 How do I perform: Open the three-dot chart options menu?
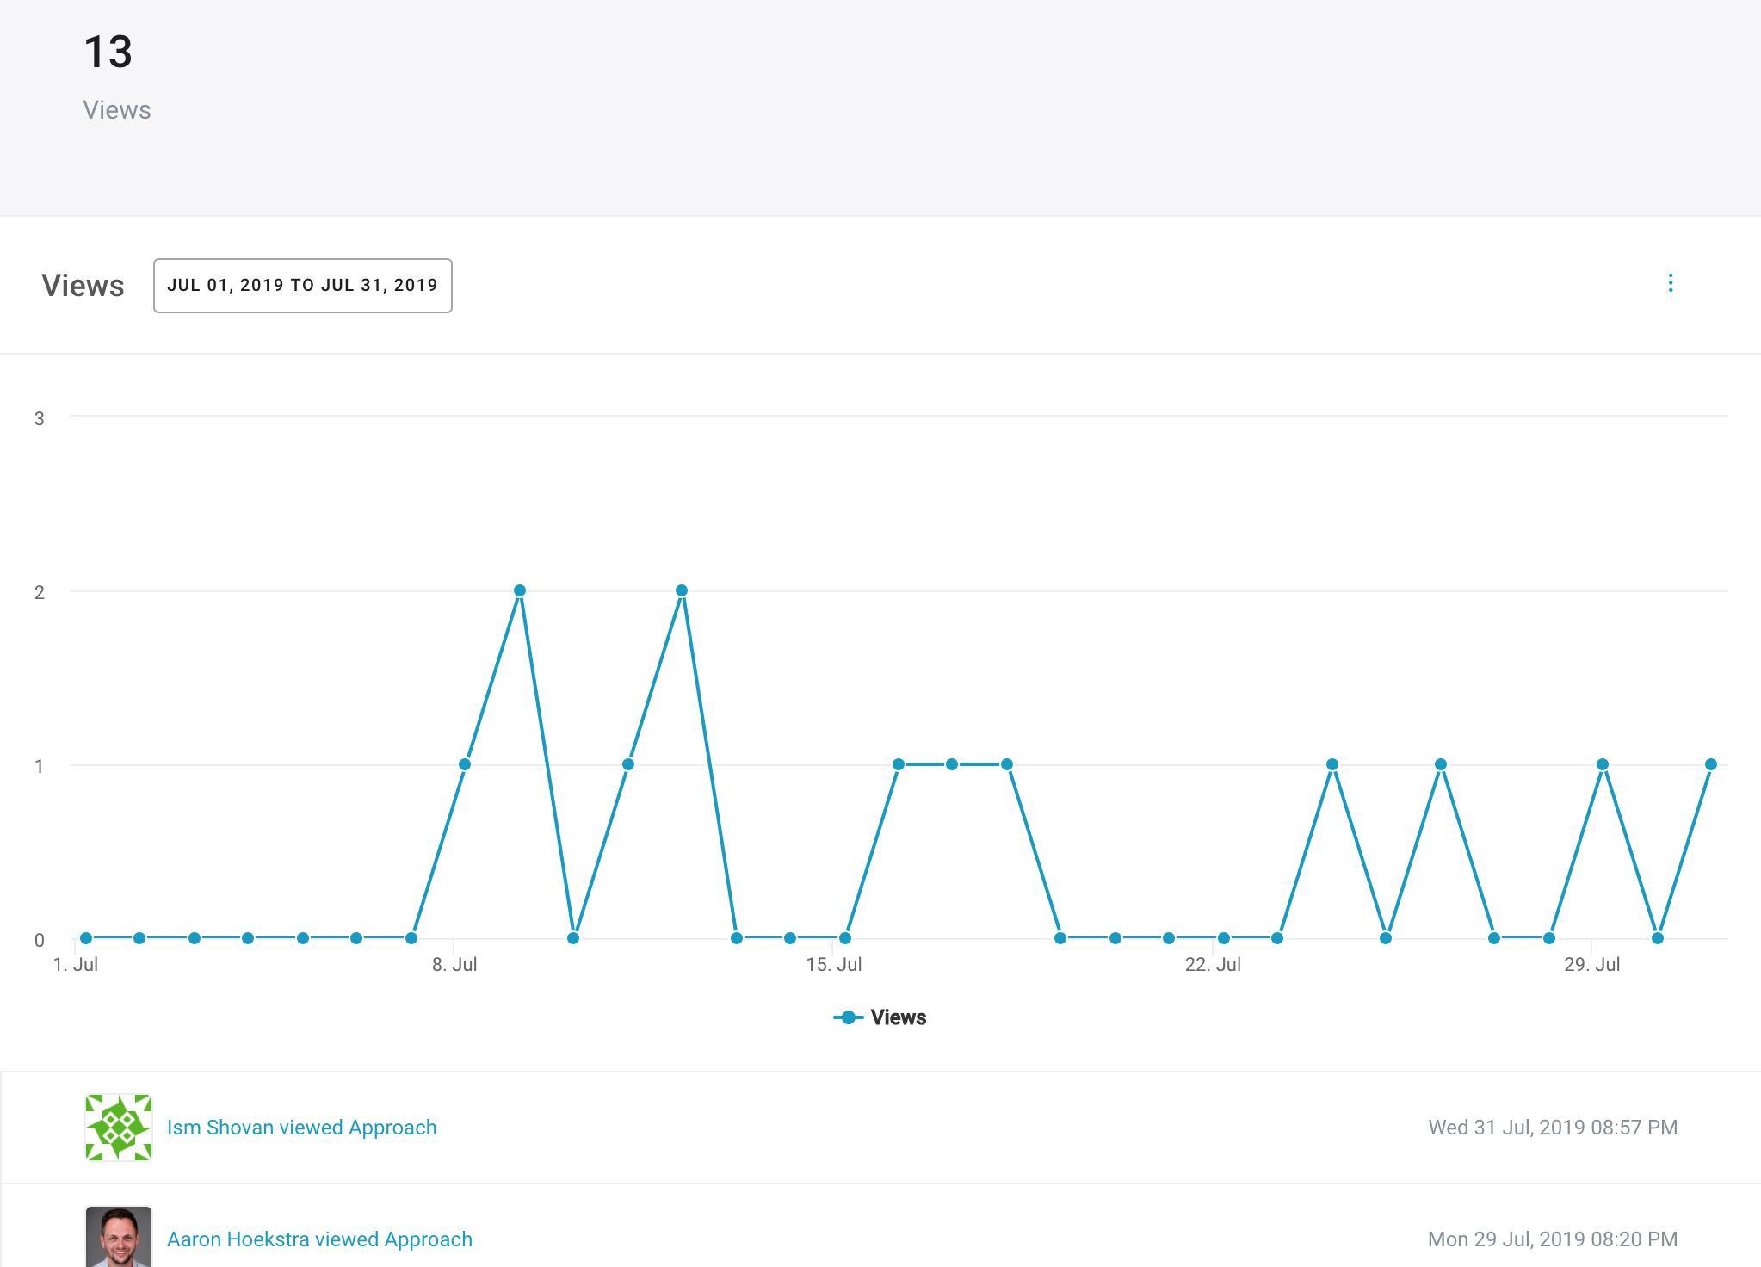[x=1671, y=283]
